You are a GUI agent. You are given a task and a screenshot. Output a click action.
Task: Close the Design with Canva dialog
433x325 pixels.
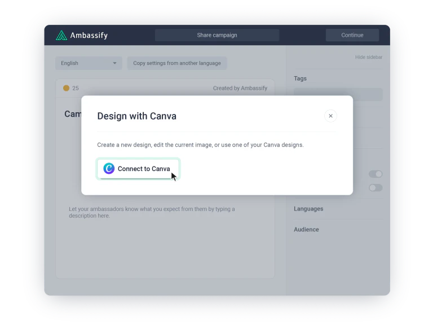coord(330,116)
